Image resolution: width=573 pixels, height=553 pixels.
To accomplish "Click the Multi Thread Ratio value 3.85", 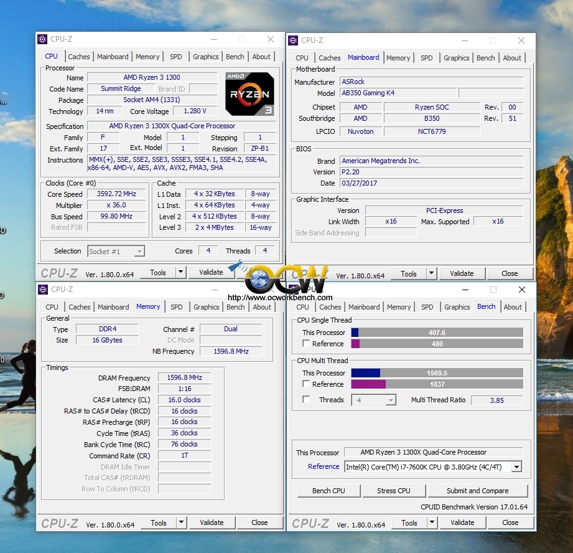I will pyautogui.click(x=497, y=400).
